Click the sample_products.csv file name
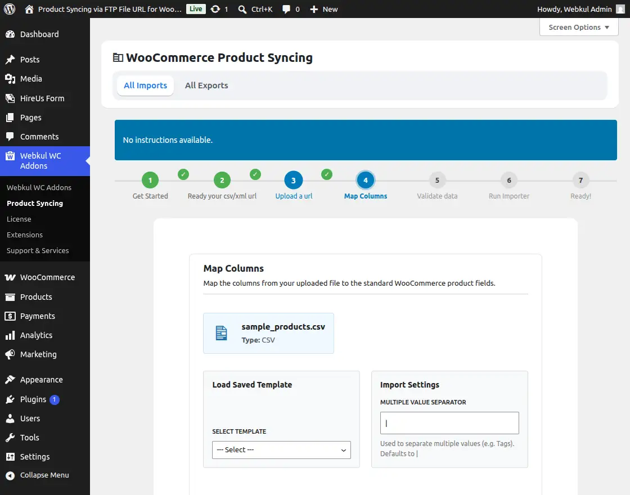630x495 pixels. click(283, 327)
